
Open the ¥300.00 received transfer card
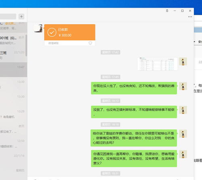point(70,35)
